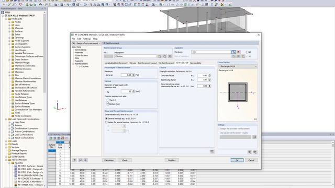The width and height of the screenshot is (335, 188).
Task: Click the Check button
Action: tap(125, 160)
